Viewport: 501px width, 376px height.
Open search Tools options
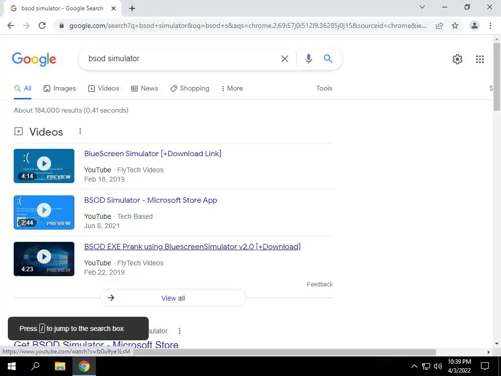click(324, 88)
